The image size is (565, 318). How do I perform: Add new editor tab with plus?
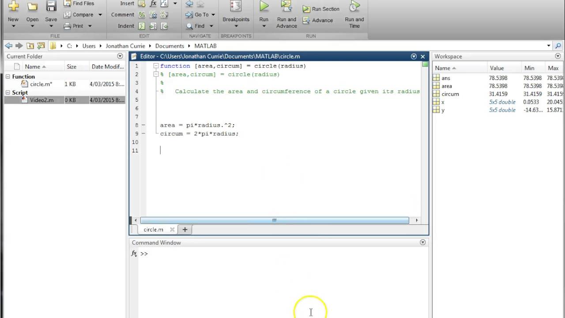tap(185, 230)
